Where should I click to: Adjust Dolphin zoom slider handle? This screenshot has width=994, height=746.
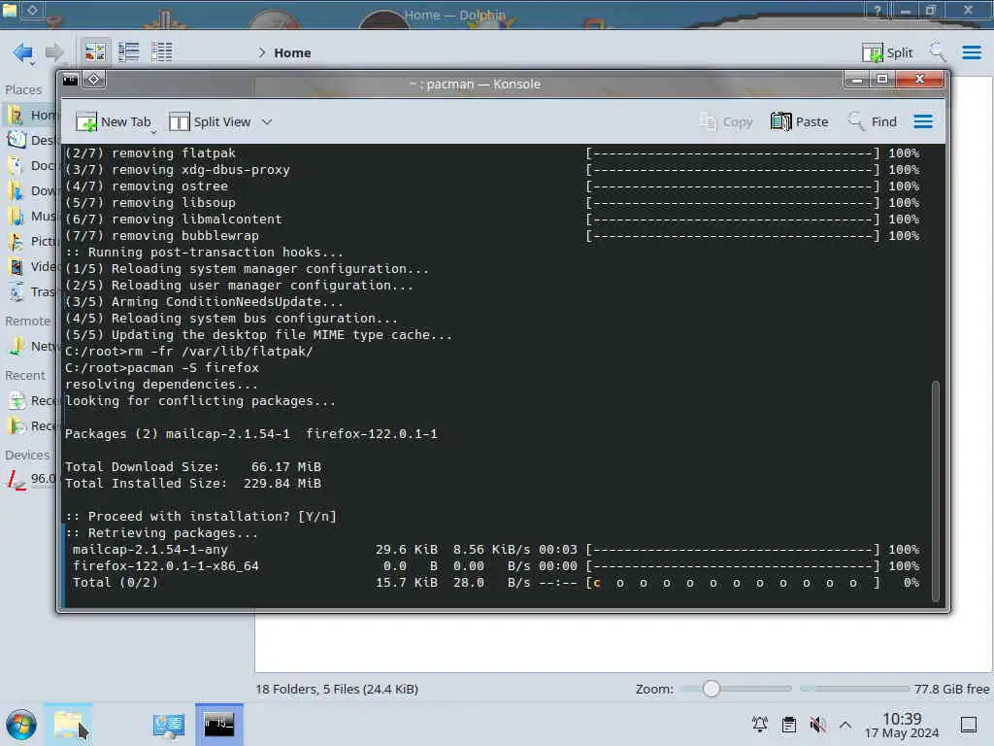(712, 689)
